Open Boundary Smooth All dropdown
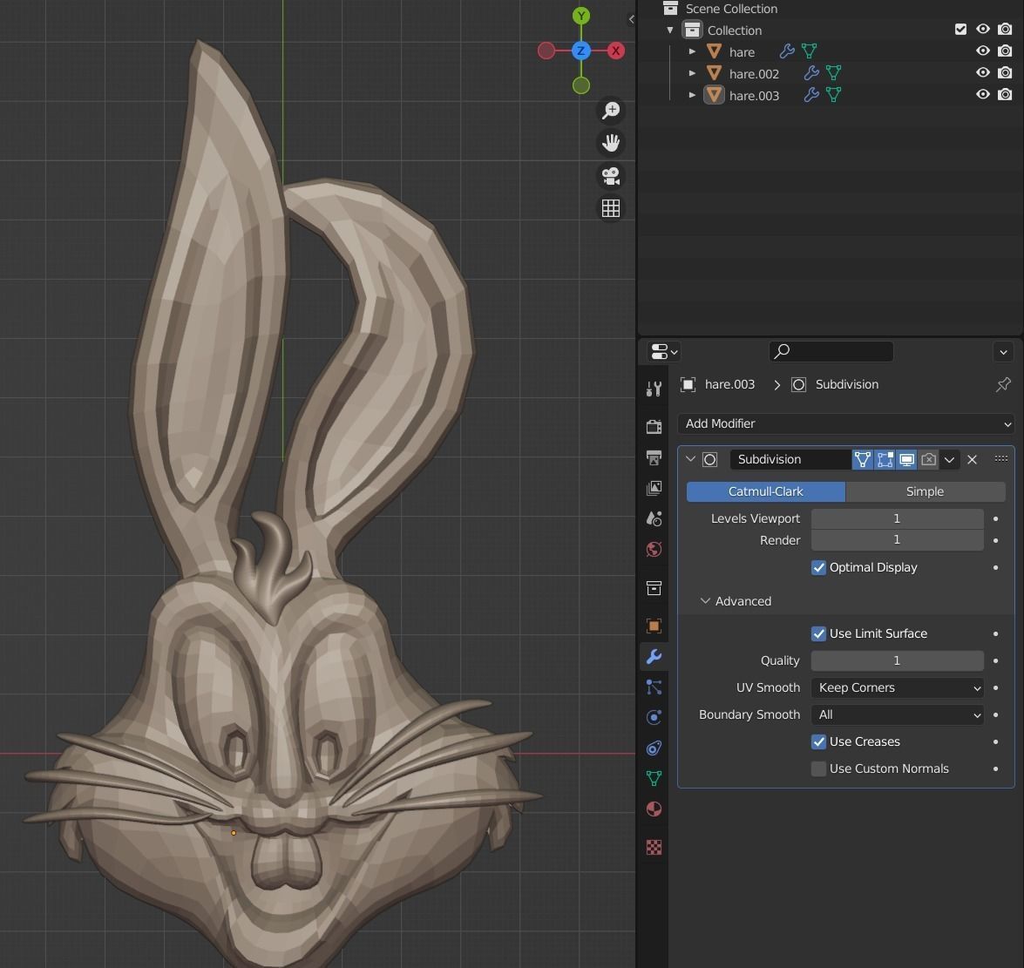The height and width of the screenshot is (968, 1024). (x=898, y=714)
